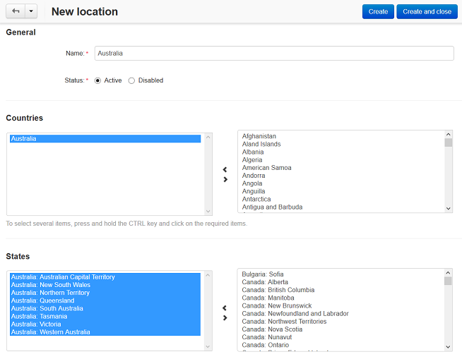Viewport: 462px width, 359px height.
Task: Click selected states scrollbar down arrow
Action: (x=208, y=346)
